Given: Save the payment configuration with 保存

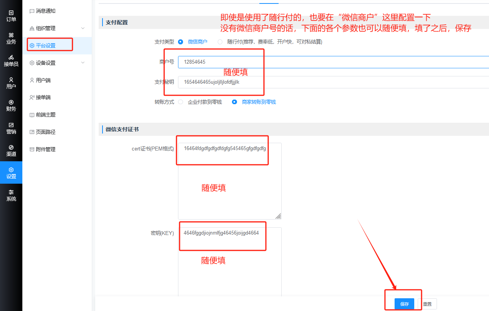Looking at the screenshot, I should [404, 304].
